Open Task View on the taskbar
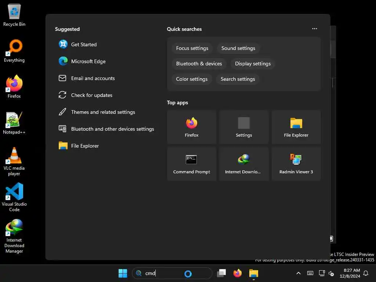The image size is (376, 282). click(x=221, y=273)
